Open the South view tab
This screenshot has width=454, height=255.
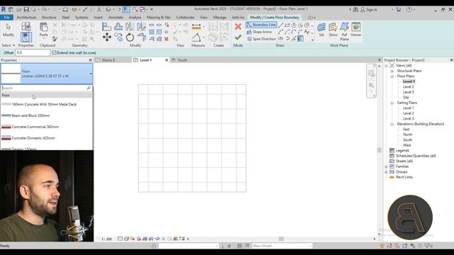point(182,60)
